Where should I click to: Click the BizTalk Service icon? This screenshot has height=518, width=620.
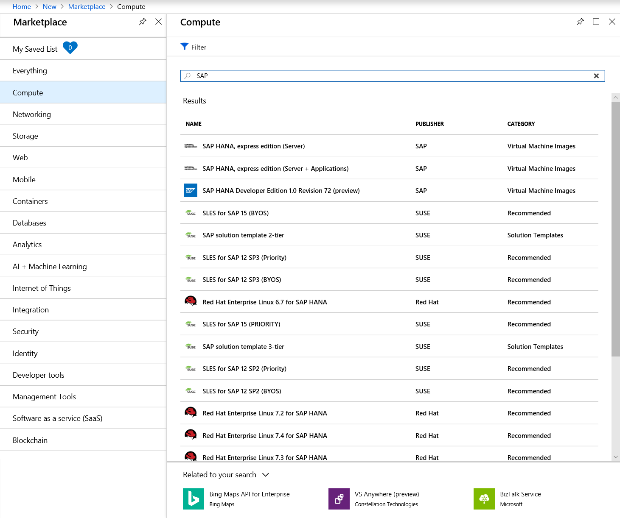(x=484, y=499)
